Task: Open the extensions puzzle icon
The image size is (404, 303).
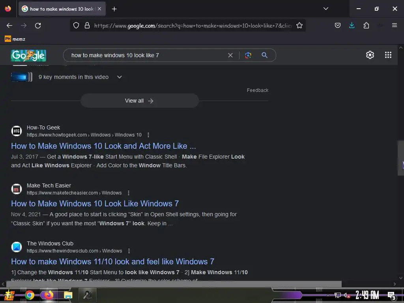Action: click(x=366, y=25)
